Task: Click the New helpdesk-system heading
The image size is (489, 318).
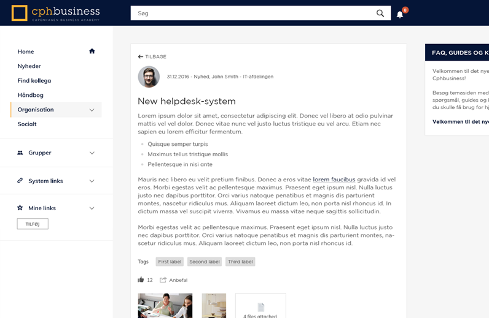Action: tap(187, 101)
